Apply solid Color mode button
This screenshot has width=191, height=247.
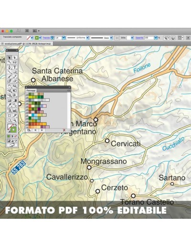[x=9, y=136]
